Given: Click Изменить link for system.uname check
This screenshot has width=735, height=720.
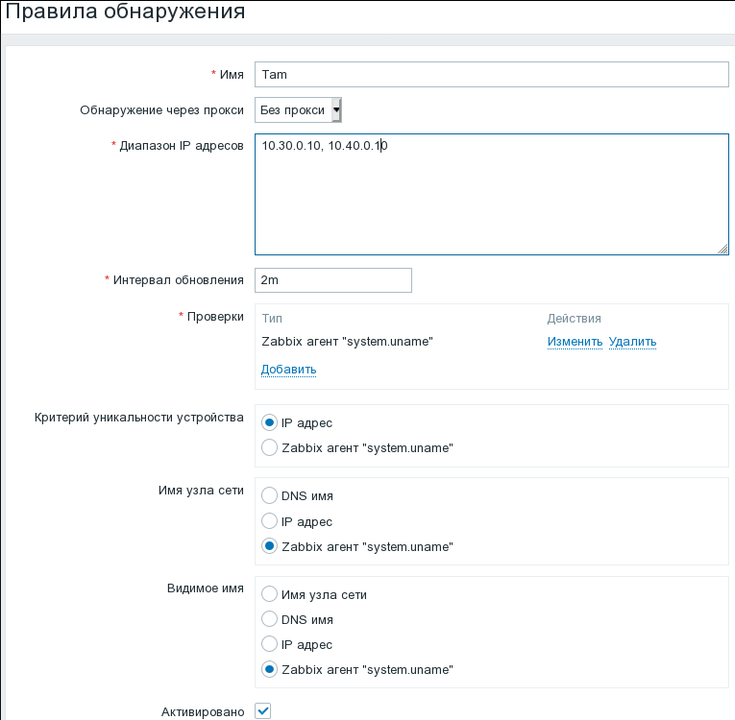Looking at the screenshot, I should (x=575, y=342).
